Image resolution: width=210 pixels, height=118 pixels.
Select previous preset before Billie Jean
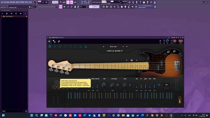point(104,47)
